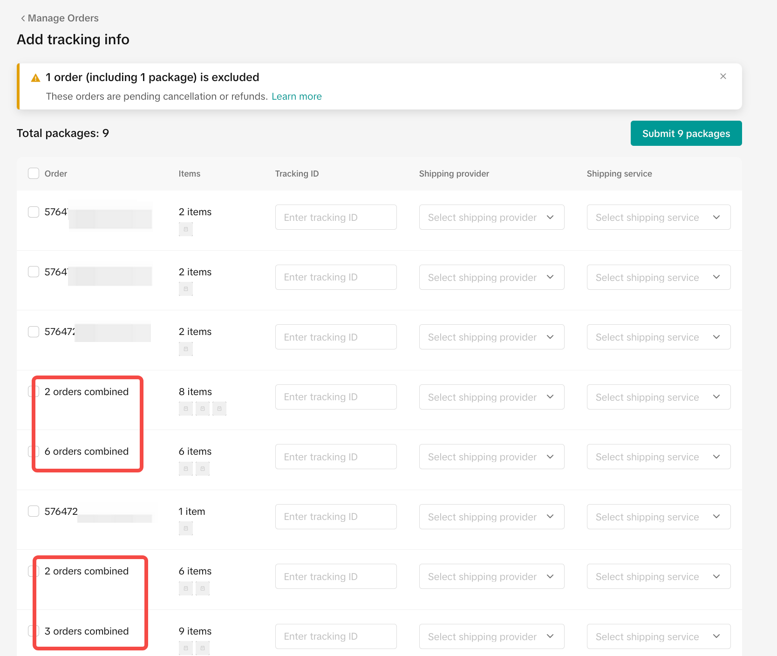Open shipping provider dropdown in first row
Image resolution: width=777 pixels, height=656 pixels.
[x=491, y=218]
